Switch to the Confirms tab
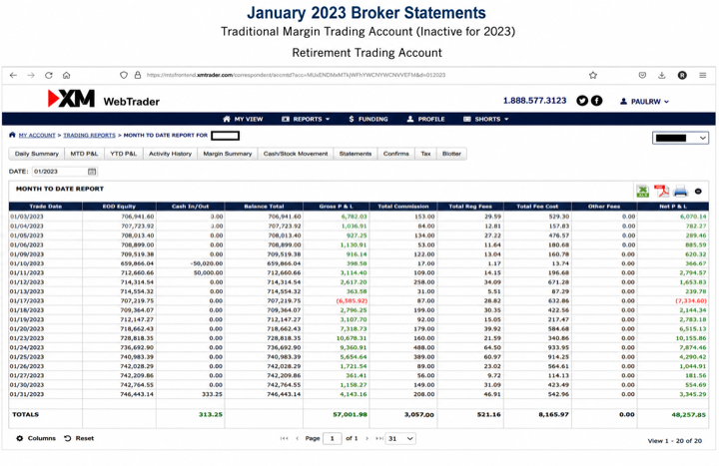The image size is (719, 466). click(x=396, y=154)
